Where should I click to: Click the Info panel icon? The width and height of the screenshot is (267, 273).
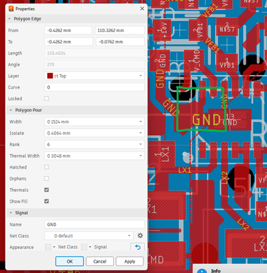(x=201, y=271)
